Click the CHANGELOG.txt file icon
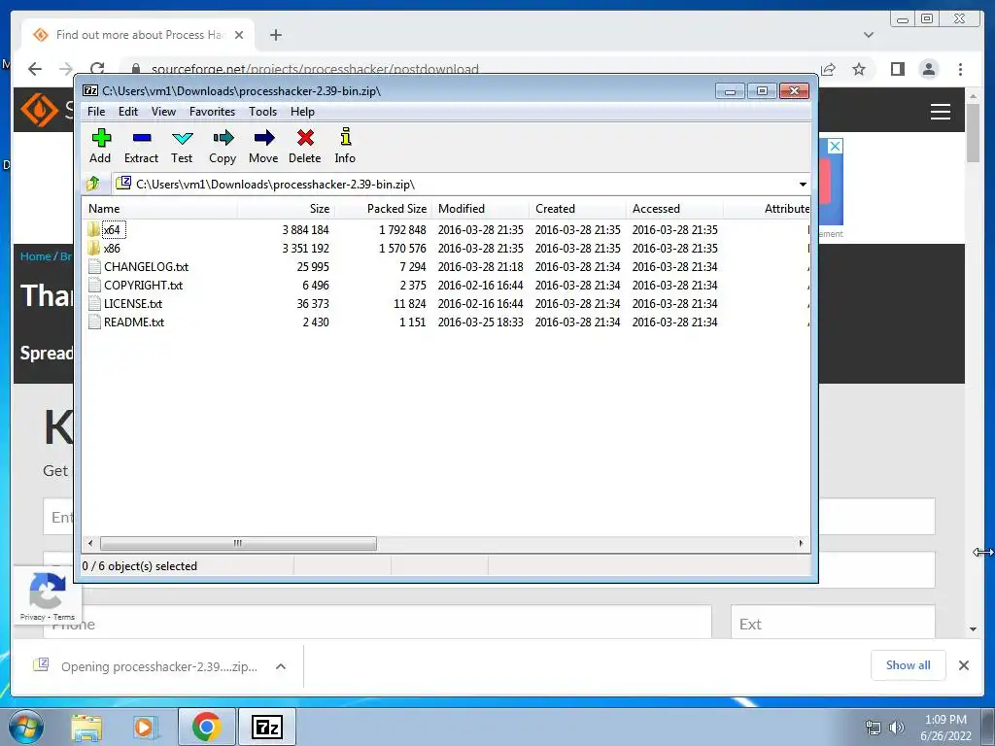The height and width of the screenshot is (746, 995). point(94,266)
